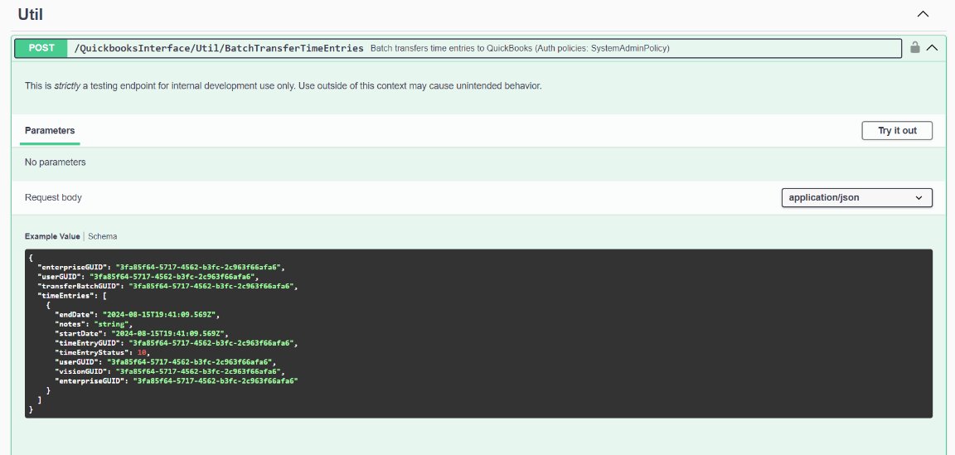Collapse the BatchTransferTimeEntries operation chevron
Screen dimensions: 955x455
tap(932, 48)
